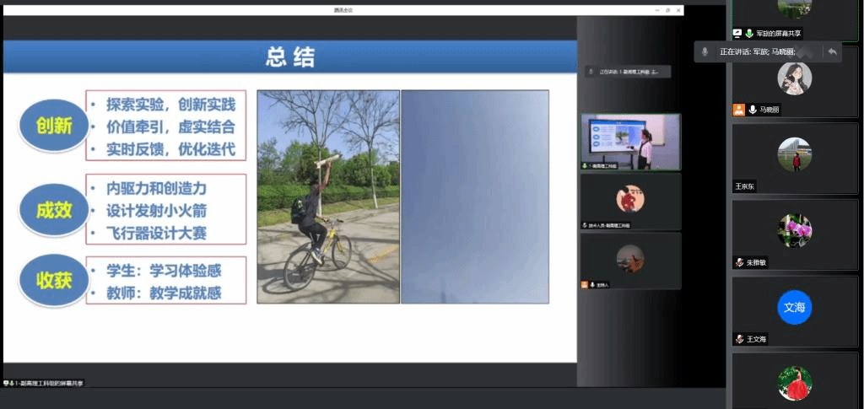Click the blue 文海 avatar circle
This screenshot has width=864, height=409.
click(x=794, y=308)
